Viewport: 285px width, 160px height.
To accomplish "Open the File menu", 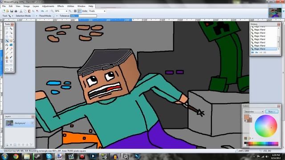I will 4,6.
